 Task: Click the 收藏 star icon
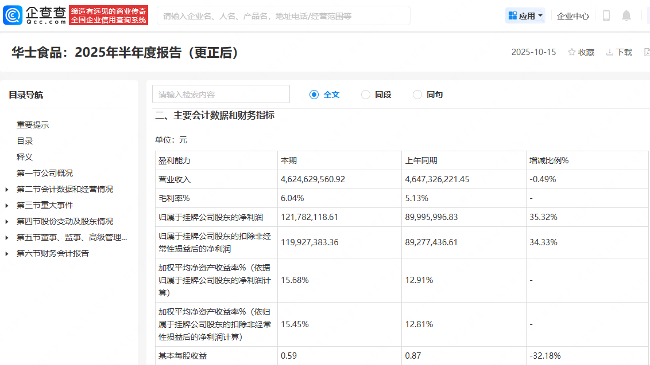pyautogui.click(x=571, y=52)
